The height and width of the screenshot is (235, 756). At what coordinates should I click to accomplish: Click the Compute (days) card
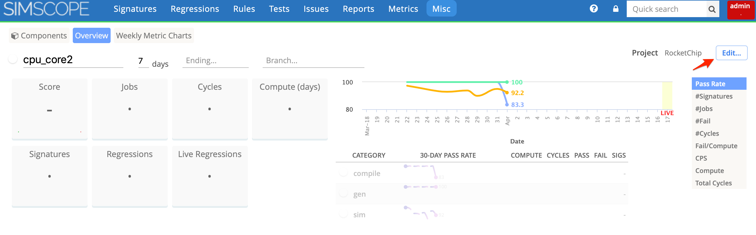pyautogui.click(x=290, y=109)
